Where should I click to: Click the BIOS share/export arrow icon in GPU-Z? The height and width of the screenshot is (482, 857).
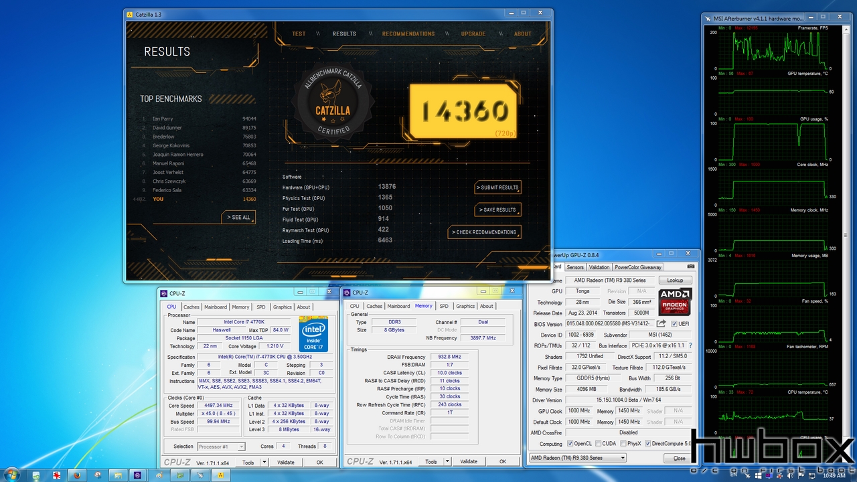(661, 323)
